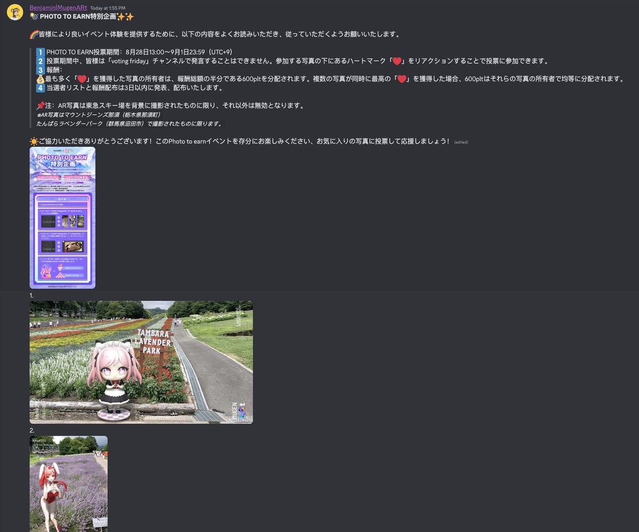Click the 'Today at 1:55 PM' timestamp
This screenshot has height=532, width=639.
[x=108, y=8]
